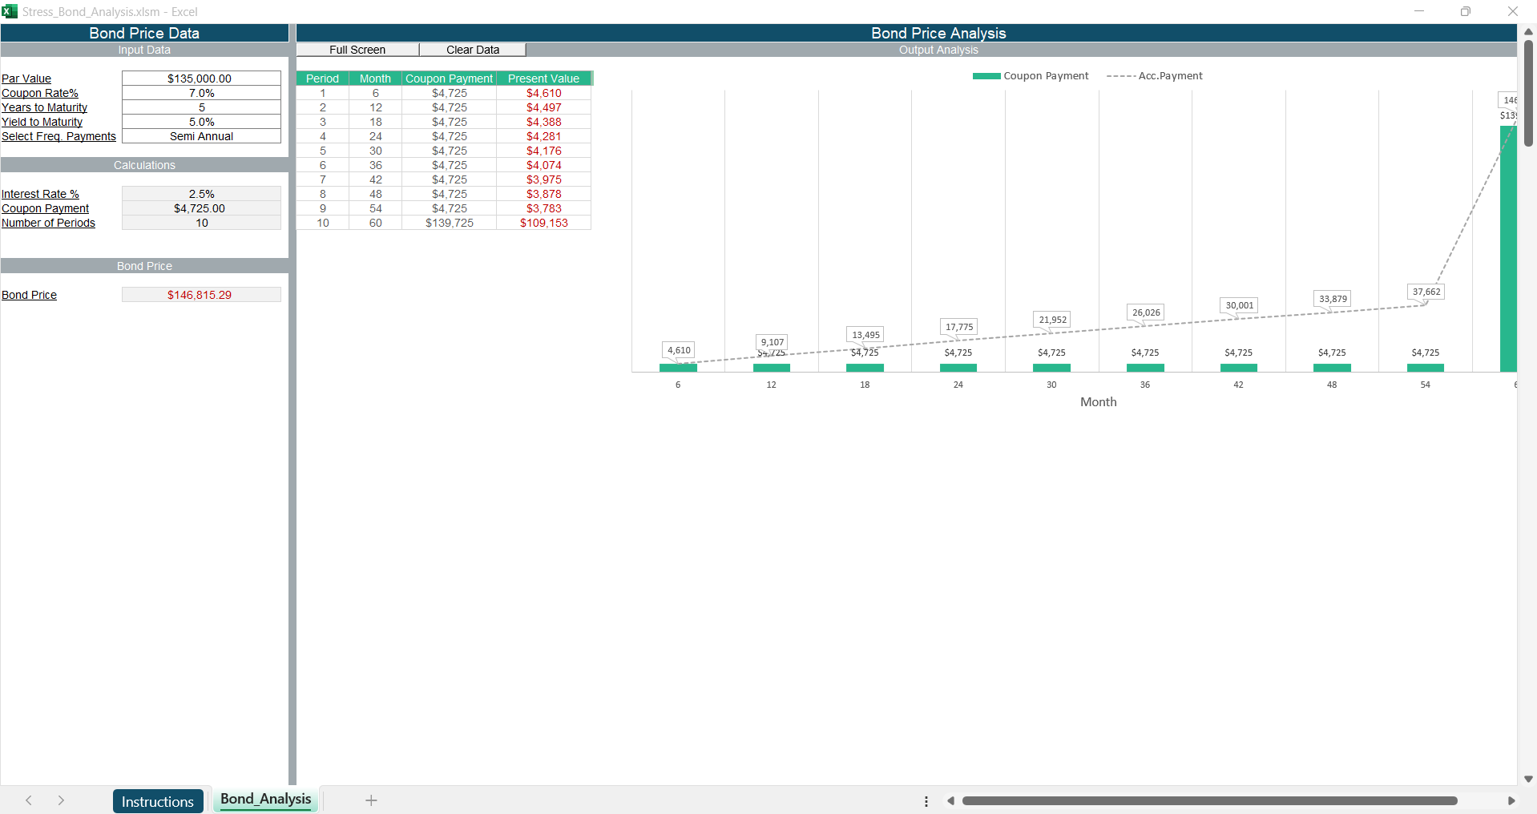Click horizontal scrollbar right arrow

[x=1511, y=801]
